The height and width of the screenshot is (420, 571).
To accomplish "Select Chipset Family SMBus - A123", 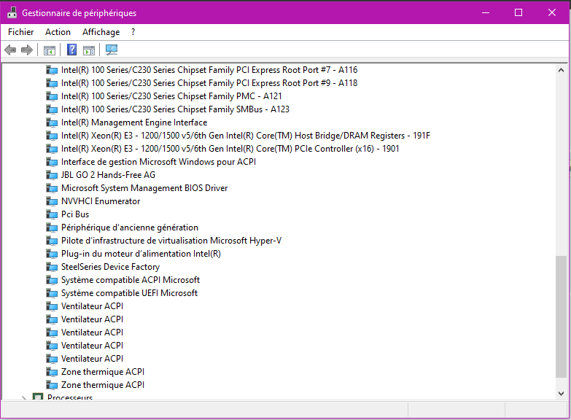I will pos(175,109).
